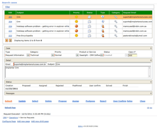This screenshot has height=128, width=157.
Task: Open case 222 edit link
Action: pyautogui.click(x=10, y=36)
